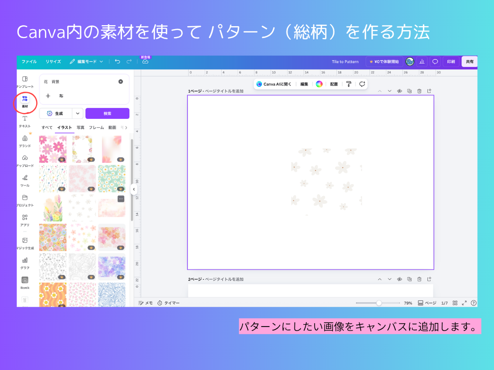
Task: Select the テキスト (Text) sidebar tool
Action: [25, 121]
